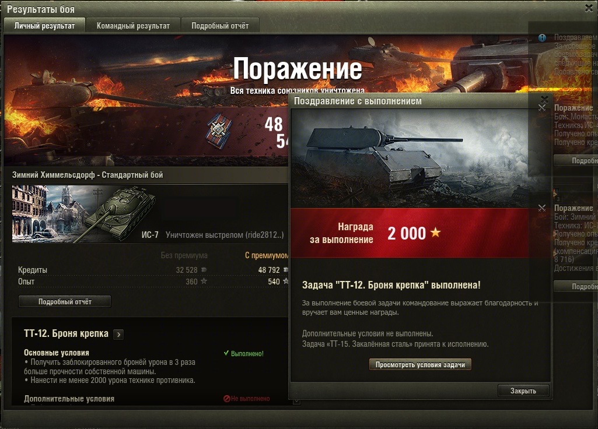Expand the ТТ-12. Броня крепка task arrow
Viewport: 598px width, 429px height.
click(x=118, y=335)
